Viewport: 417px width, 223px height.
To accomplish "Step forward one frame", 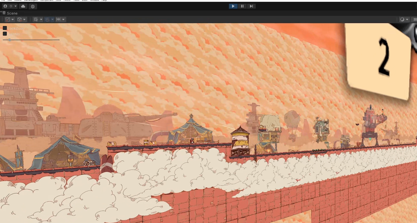I will tap(251, 6).
